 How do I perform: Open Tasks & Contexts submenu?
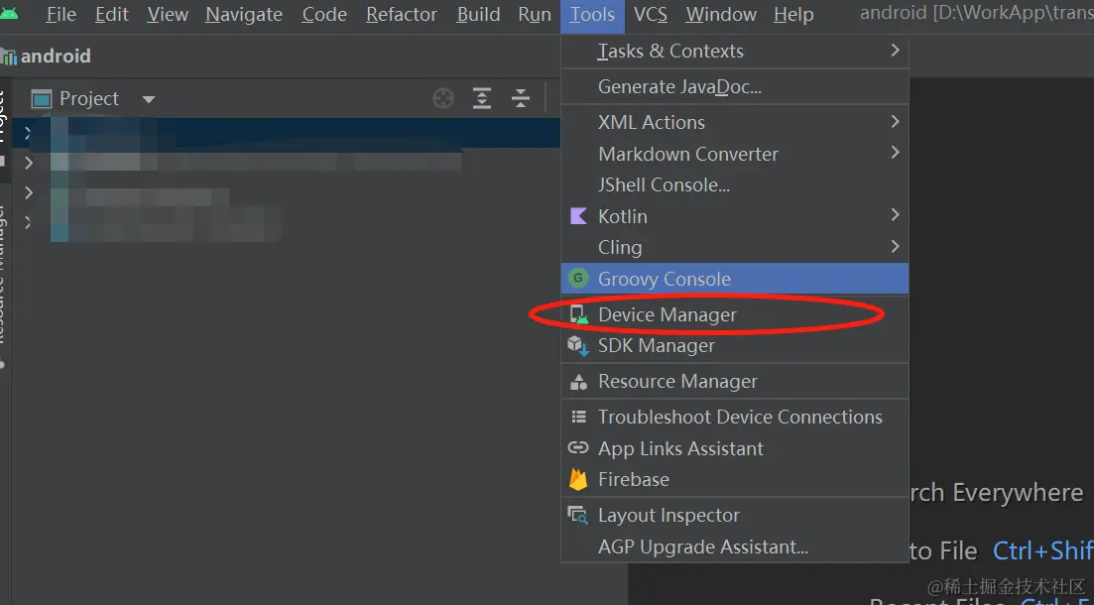735,51
